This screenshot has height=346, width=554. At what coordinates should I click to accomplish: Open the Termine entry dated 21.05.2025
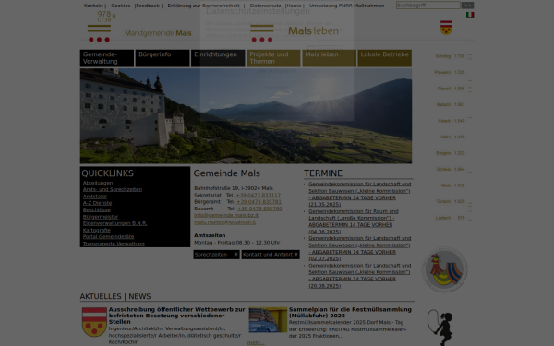(360, 194)
